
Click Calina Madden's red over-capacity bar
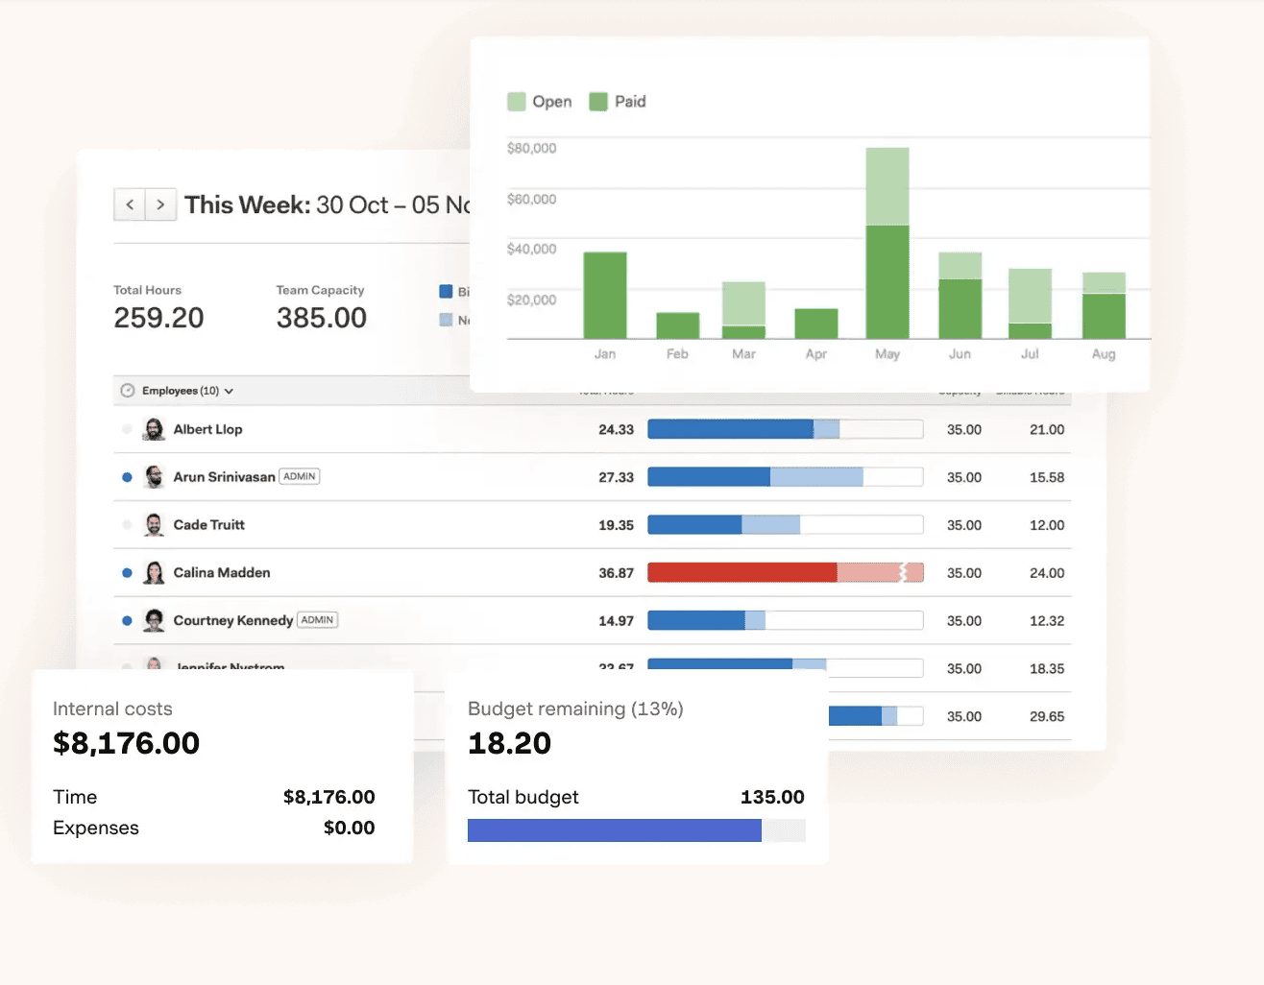pos(741,573)
